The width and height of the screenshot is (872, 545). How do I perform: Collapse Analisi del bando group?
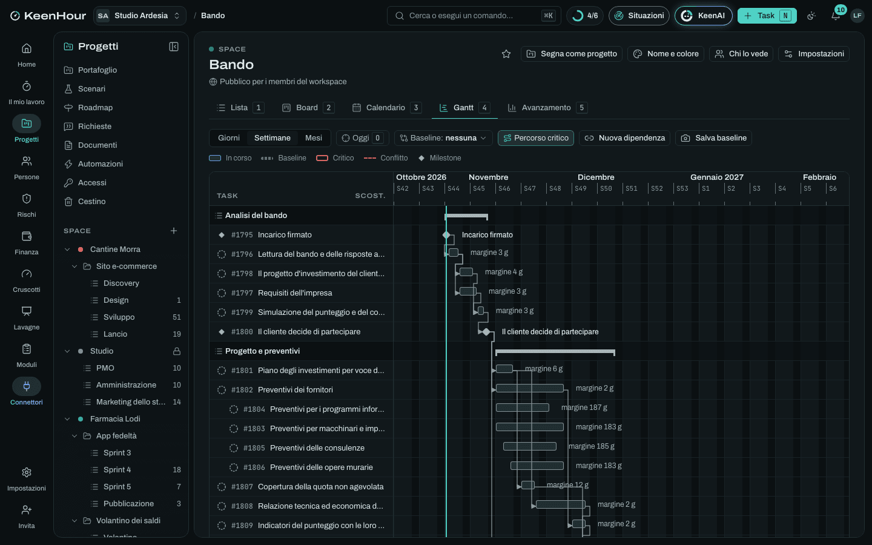click(219, 216)
